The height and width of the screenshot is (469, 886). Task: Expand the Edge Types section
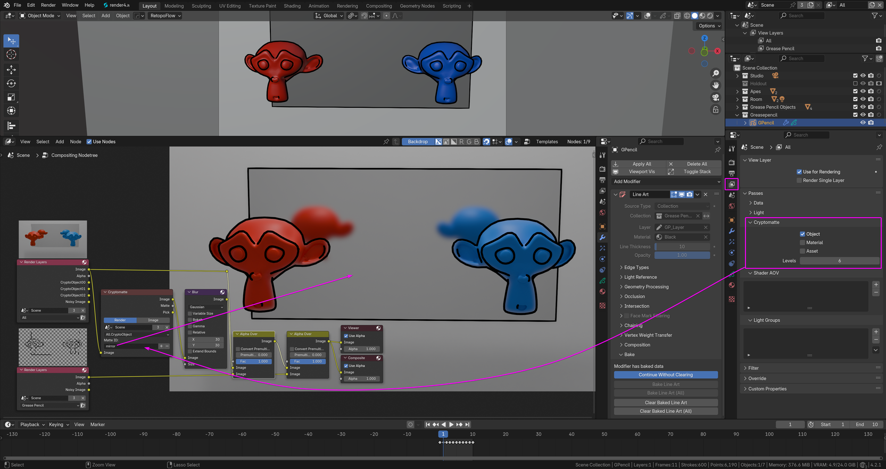(x=636, y=268)
